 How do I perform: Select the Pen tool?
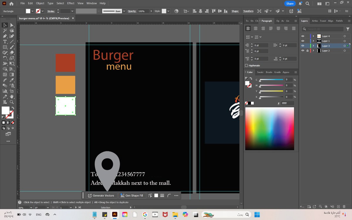(5, 36)
